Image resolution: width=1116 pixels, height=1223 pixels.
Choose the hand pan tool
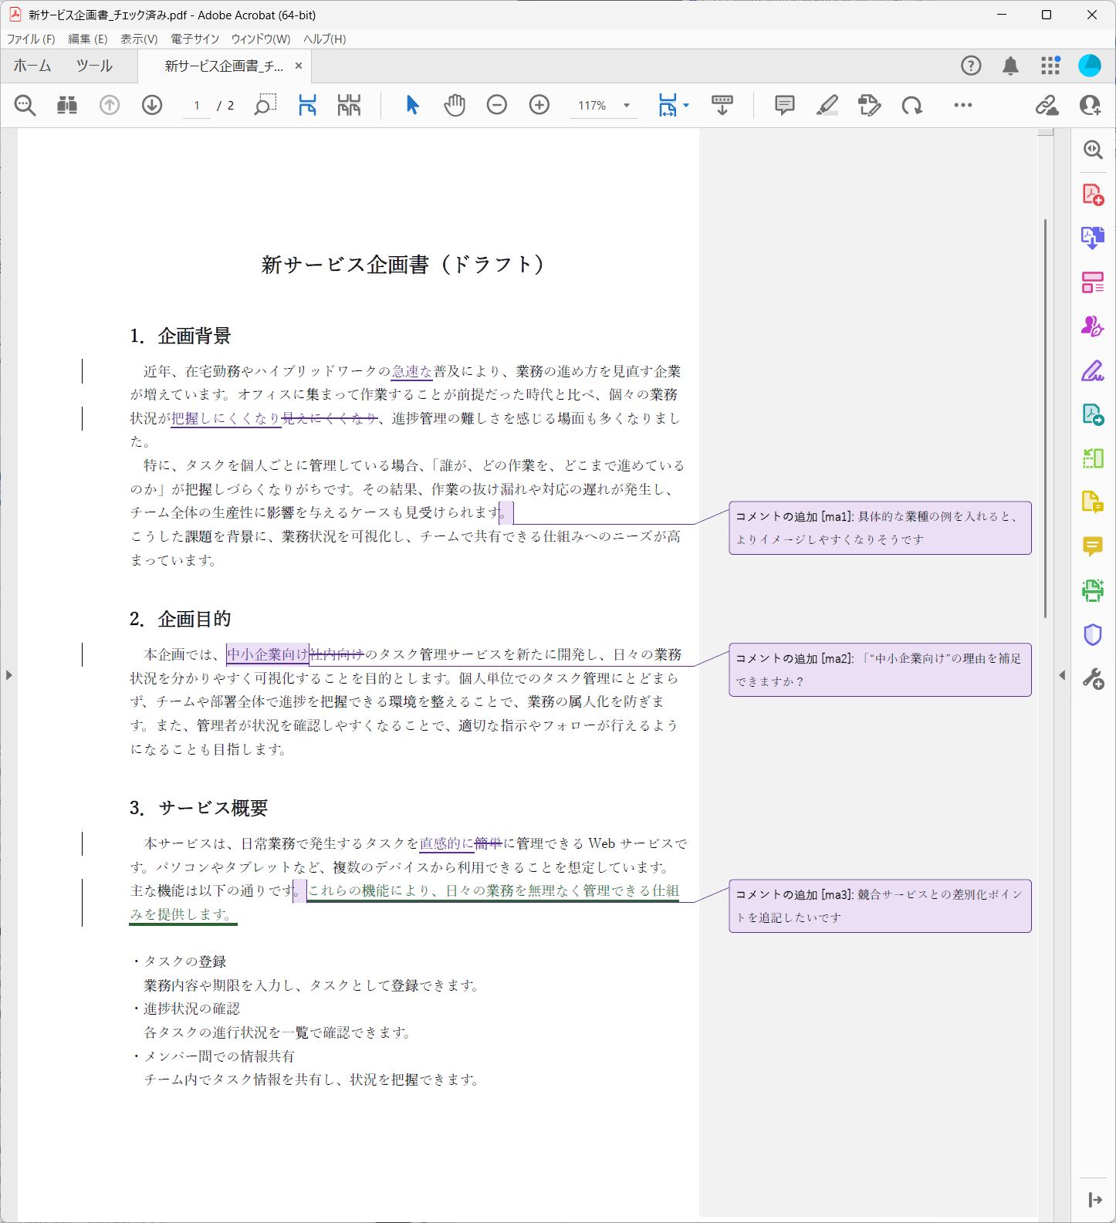[455, 105]
